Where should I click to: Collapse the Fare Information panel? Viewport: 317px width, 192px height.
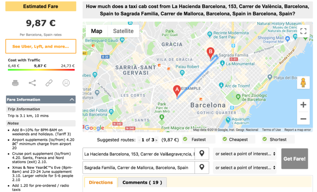[72, 99]
